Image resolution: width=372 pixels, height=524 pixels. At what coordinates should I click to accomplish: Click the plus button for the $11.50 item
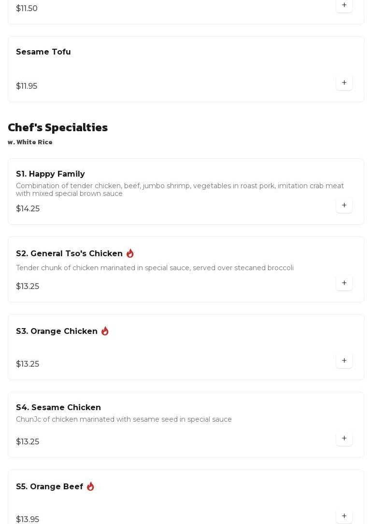(344, 5)
